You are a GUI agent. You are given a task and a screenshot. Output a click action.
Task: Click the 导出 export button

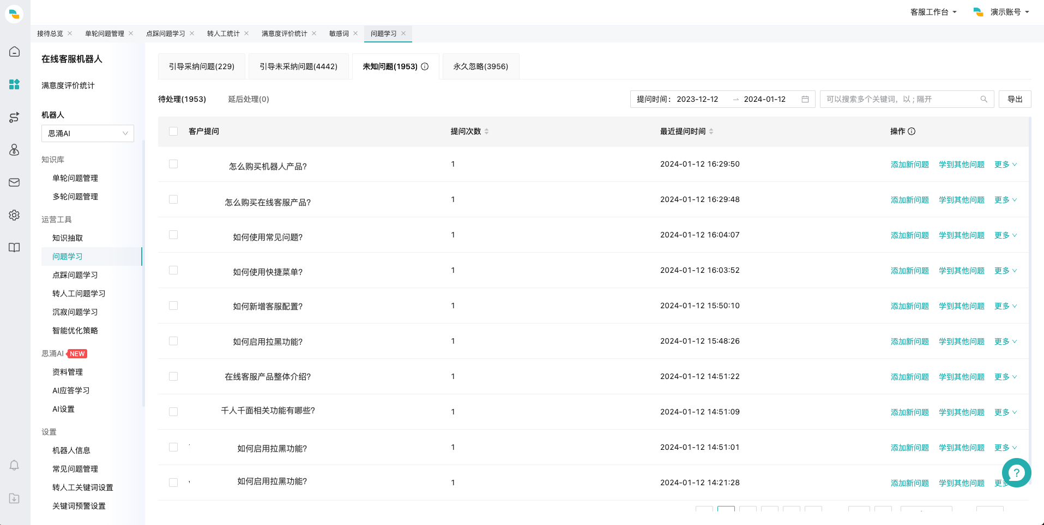[x=1015, y=99]
